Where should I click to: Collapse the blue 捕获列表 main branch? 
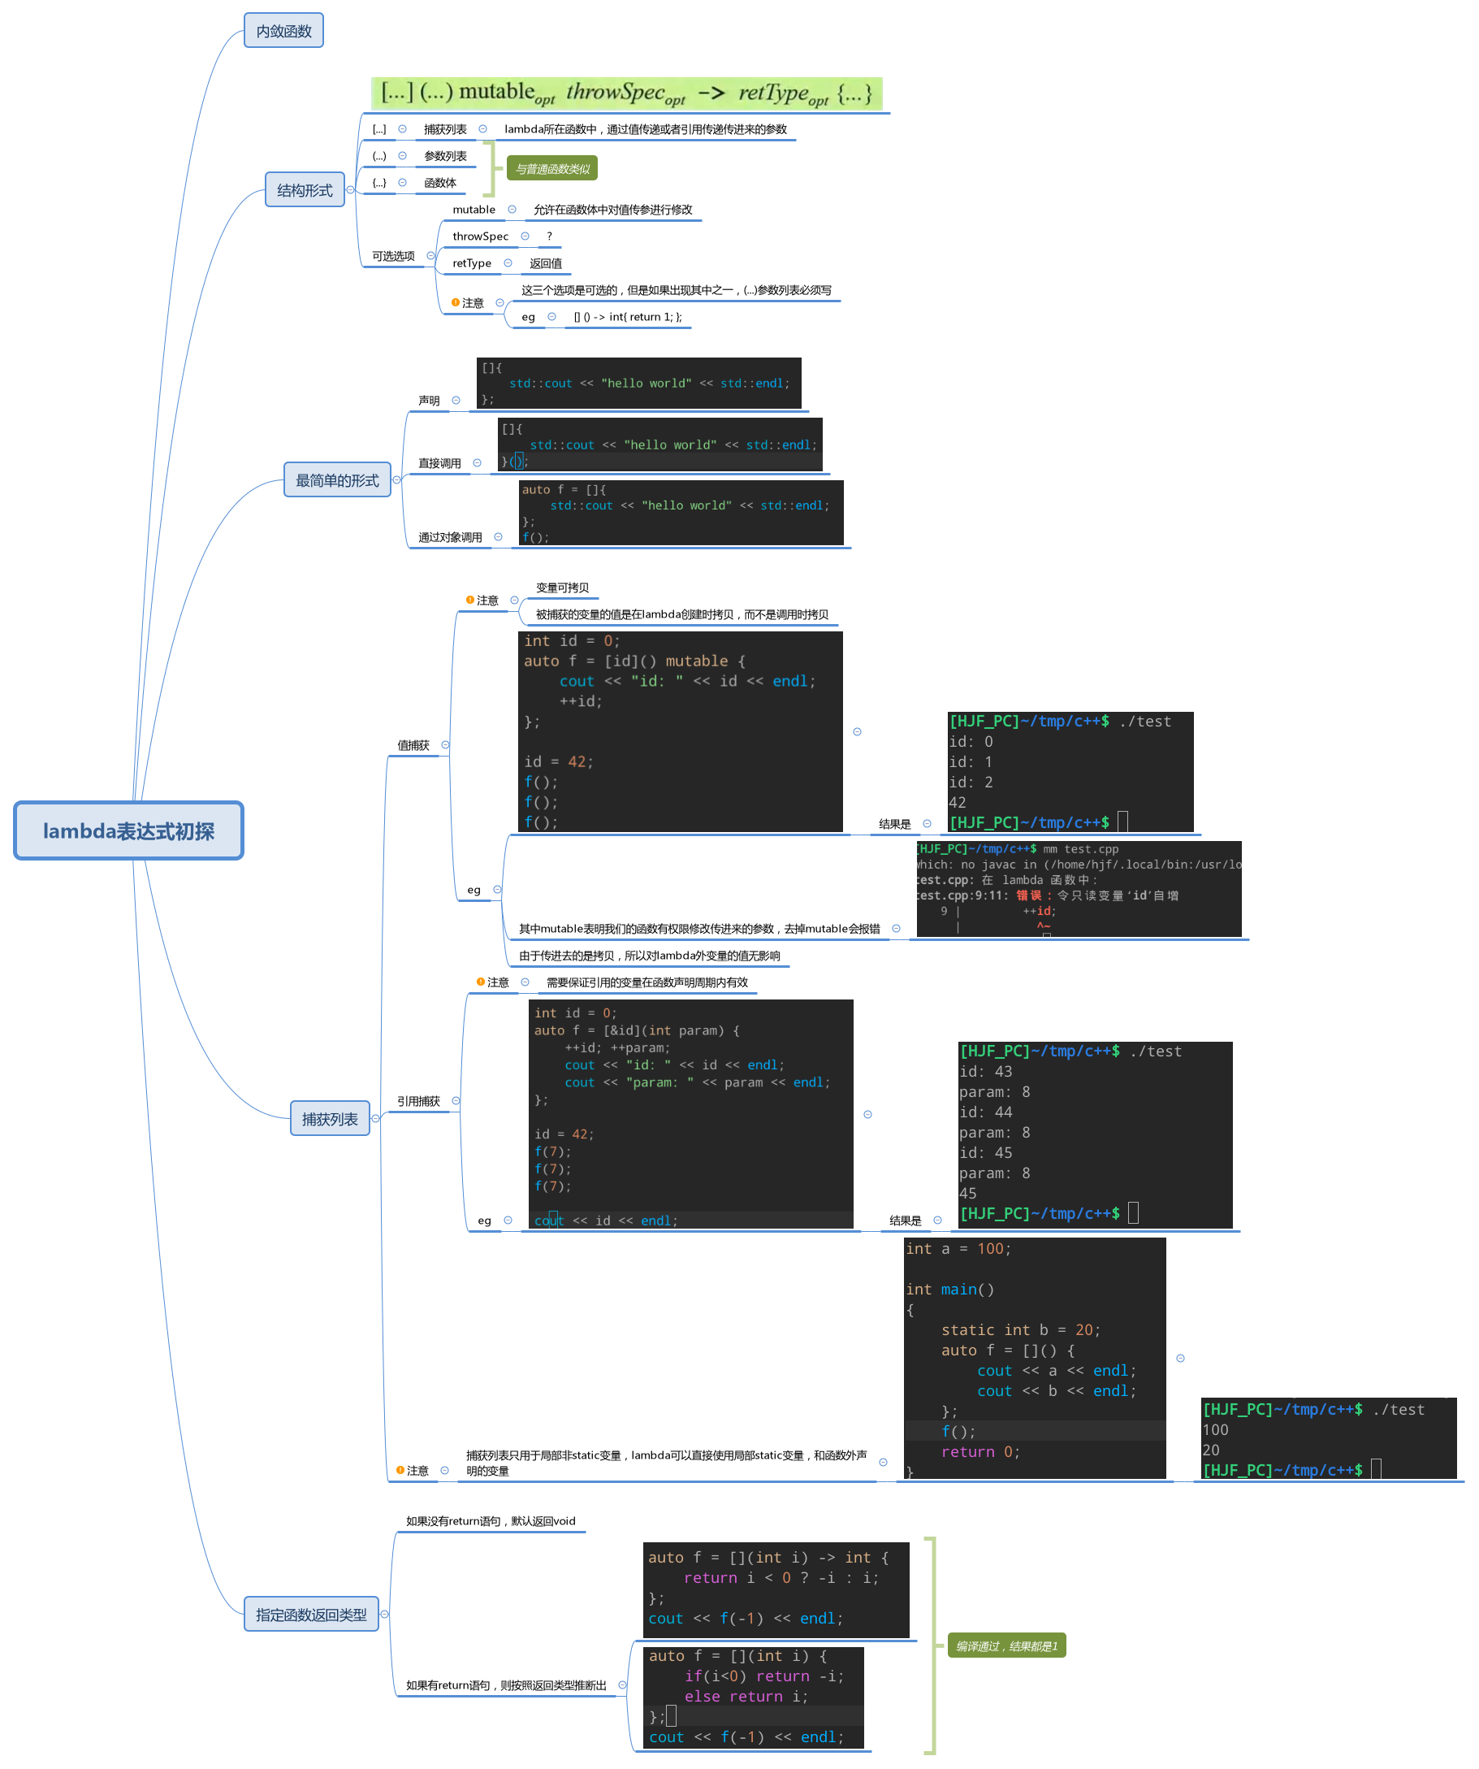point(375,1119)
